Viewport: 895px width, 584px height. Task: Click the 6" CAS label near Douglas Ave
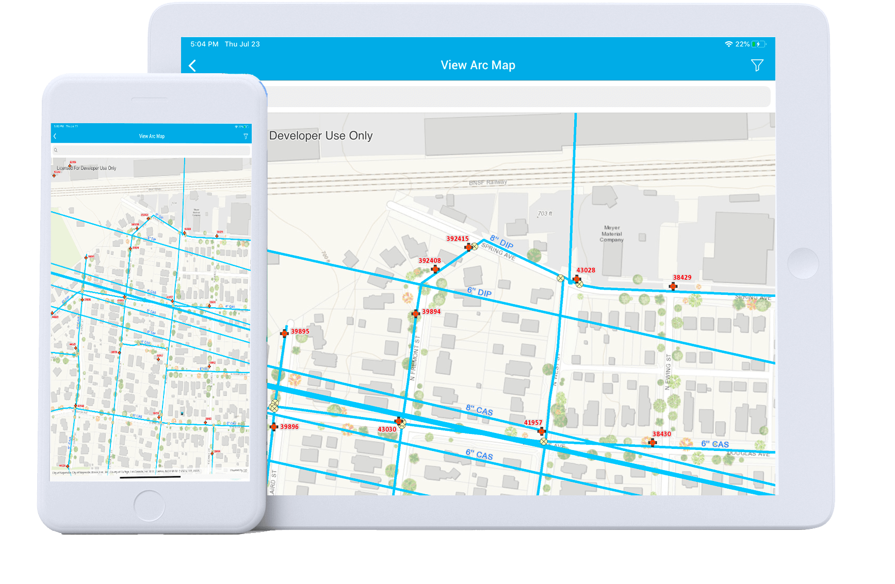(715, 444)
